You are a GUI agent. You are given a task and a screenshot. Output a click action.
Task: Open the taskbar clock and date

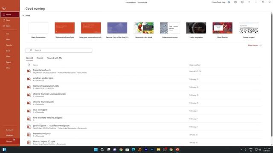tap(267, 150)
